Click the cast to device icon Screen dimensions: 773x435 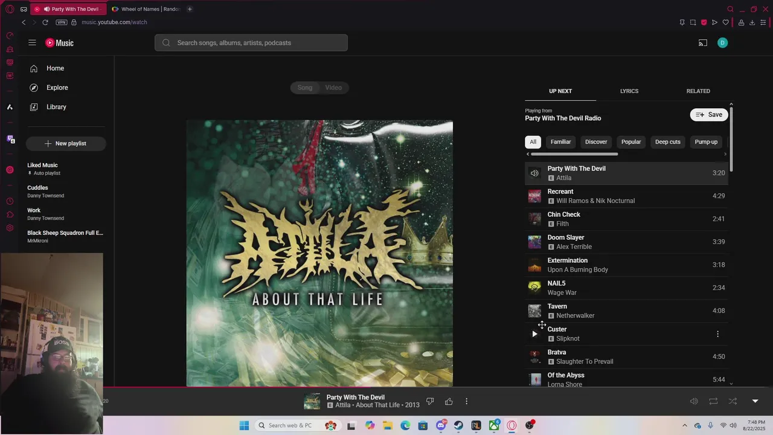(703, 43)
